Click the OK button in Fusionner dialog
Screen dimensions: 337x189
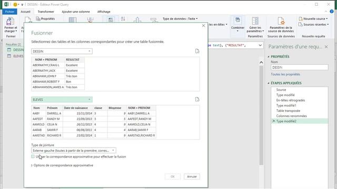[x=173, y=176]
